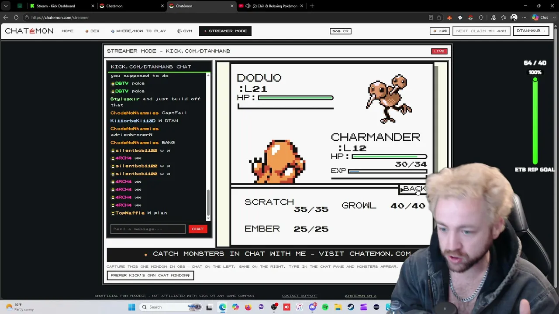Viewport: 559px width, 314px height.
Task: Open the tab search dropdown
Action: 6,6
